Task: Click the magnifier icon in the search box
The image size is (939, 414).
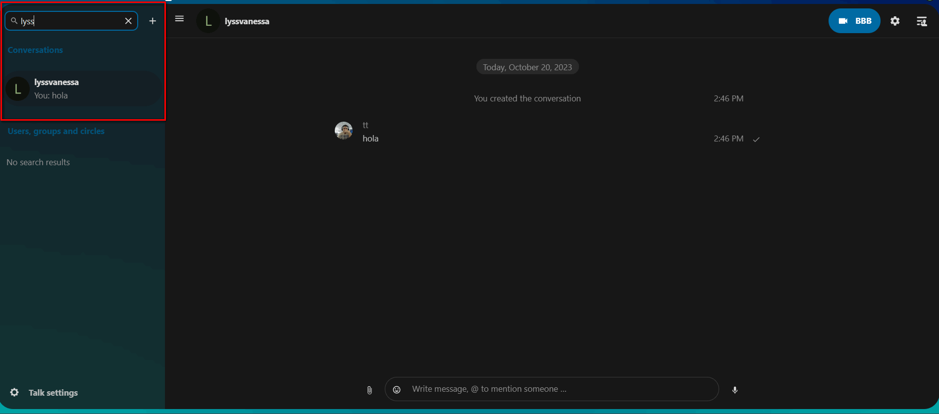Action: [x=14, y=21]
